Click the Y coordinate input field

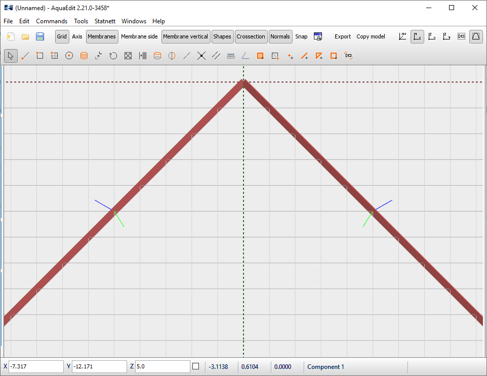99,366
